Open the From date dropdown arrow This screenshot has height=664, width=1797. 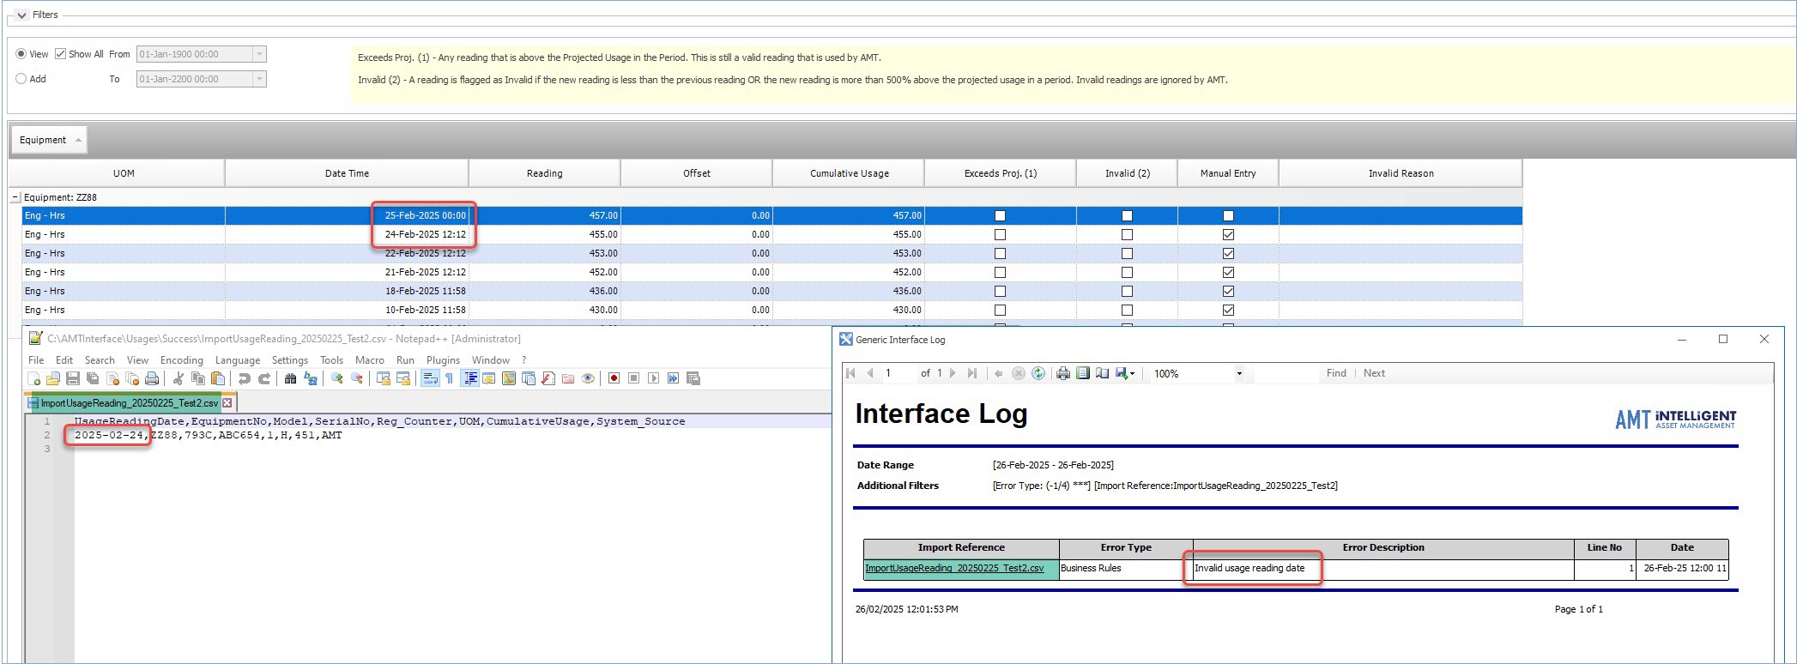point(259,54)
